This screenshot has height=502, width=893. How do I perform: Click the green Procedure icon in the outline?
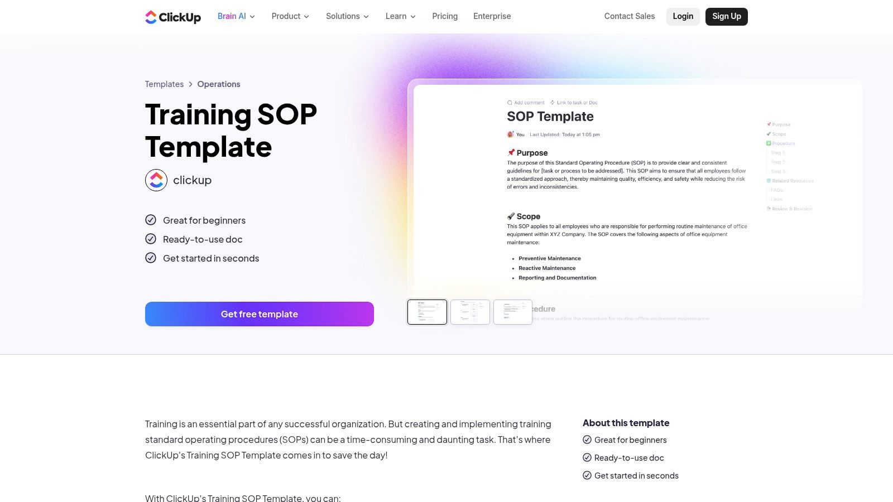pyautogui.click(x=768, y=143)
